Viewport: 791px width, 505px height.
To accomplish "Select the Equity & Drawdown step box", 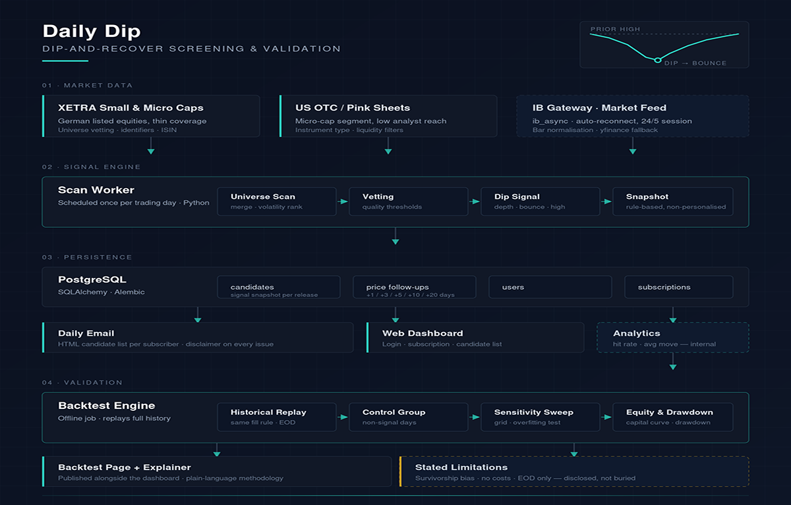I will coord(673,417).
